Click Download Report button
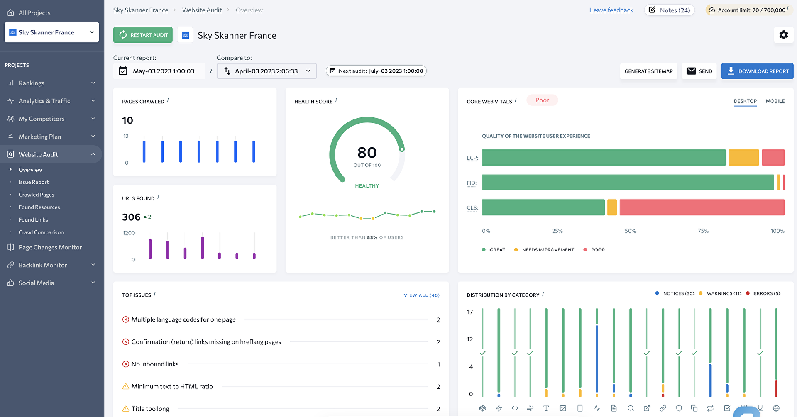Image resolution: width=797 pixels, height=417 pixels. pyautogui.click(x=757, y=71)
